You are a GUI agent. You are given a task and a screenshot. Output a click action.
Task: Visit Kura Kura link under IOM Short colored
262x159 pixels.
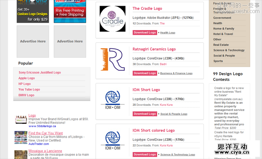click(x=166, y=145)
